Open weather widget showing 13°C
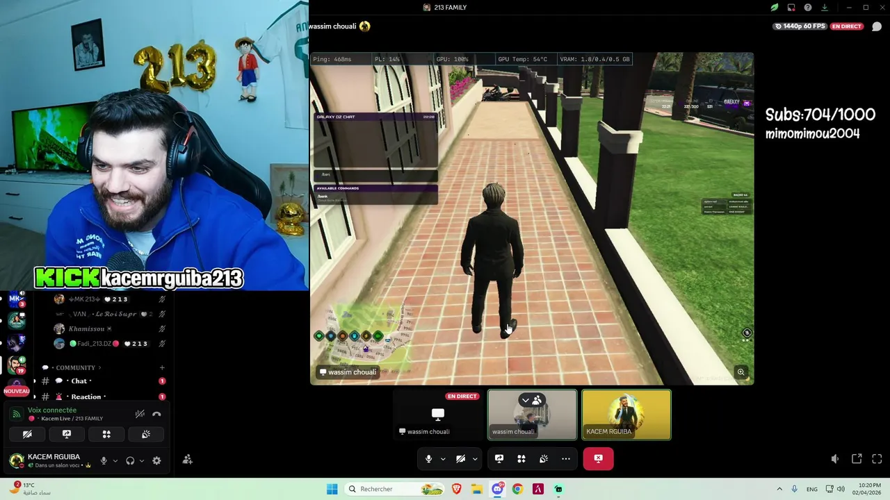The image size is (890, 500). coord(29,489)
